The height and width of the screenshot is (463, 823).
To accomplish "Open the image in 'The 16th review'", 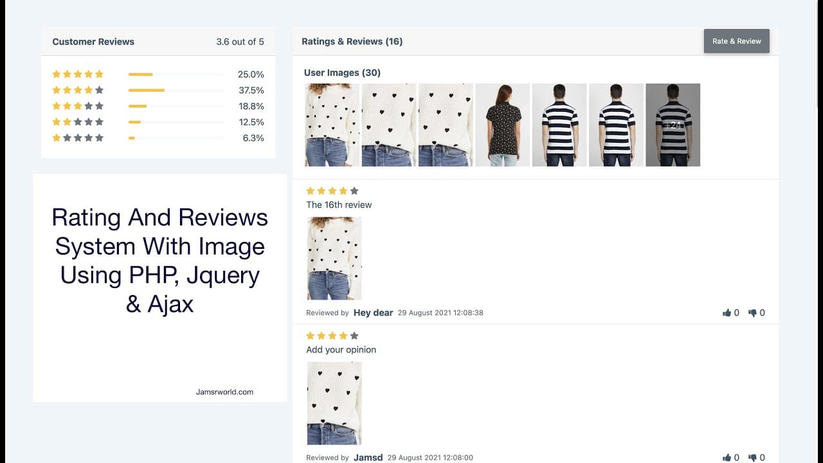I will click(x=334, y=259).
